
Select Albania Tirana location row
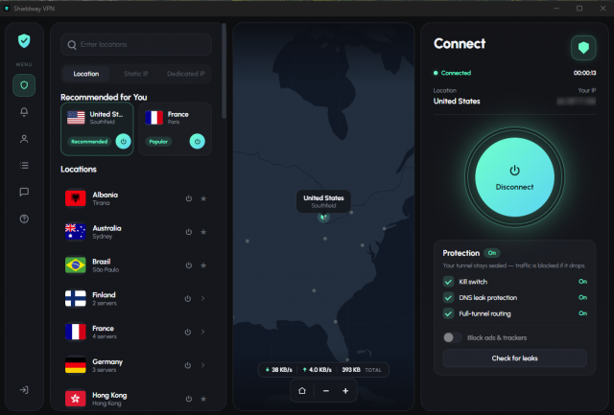tap(136, 198)
